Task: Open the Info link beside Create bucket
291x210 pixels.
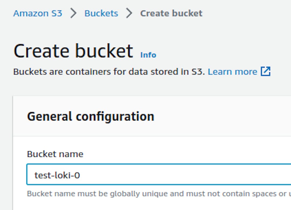Action: click(x=148, y=55)
